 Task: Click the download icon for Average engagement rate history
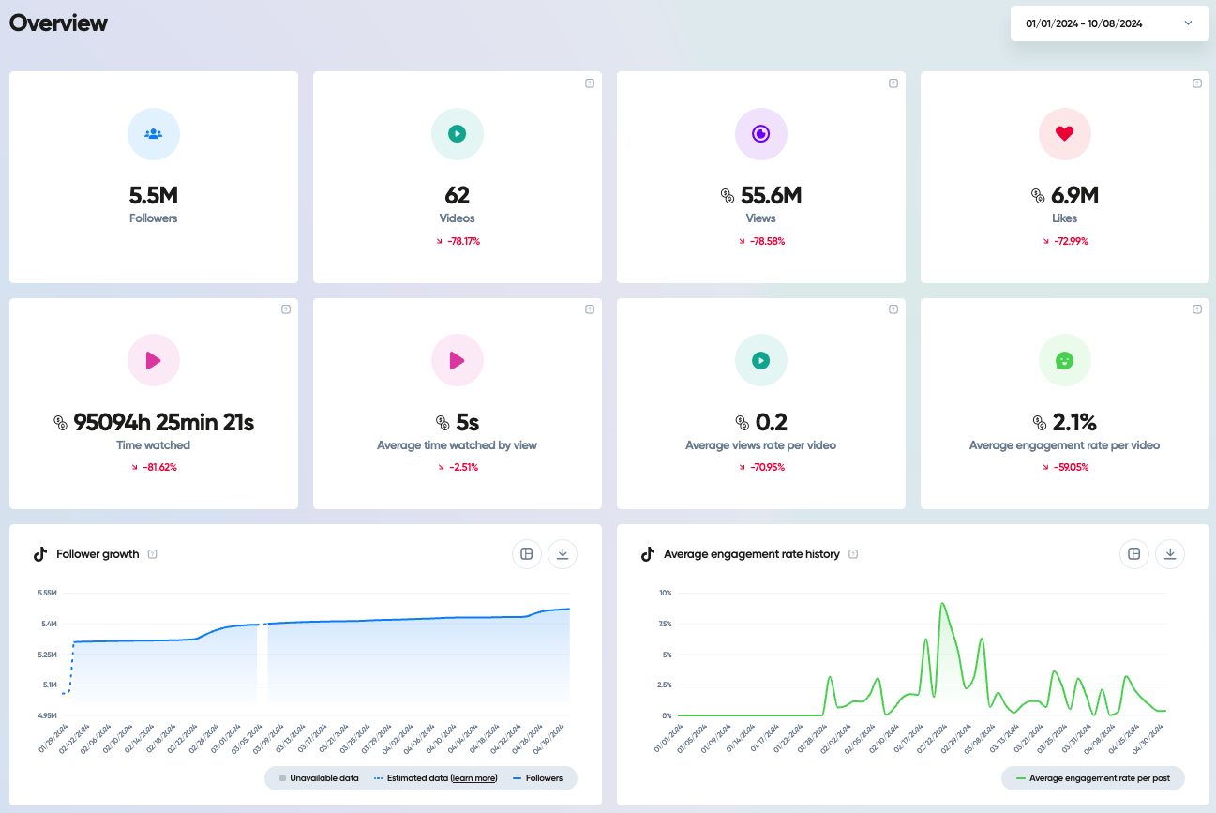(1169, 554)
